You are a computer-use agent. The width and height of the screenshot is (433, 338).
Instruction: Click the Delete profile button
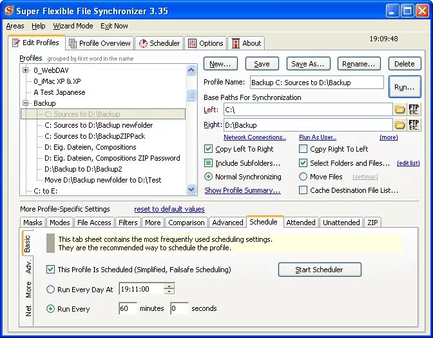click(x=405, y=64)
